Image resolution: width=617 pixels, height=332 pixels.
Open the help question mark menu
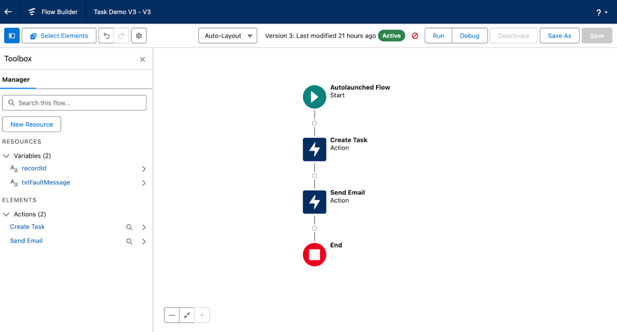pos(602,12)
